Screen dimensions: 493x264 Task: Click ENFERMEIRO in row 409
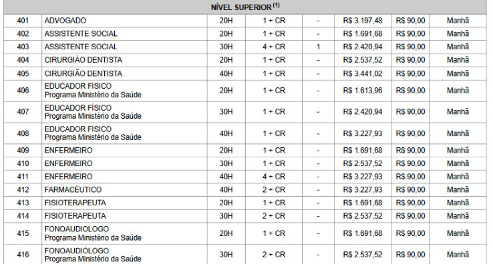pyautogui.click(x=68, y=151)
